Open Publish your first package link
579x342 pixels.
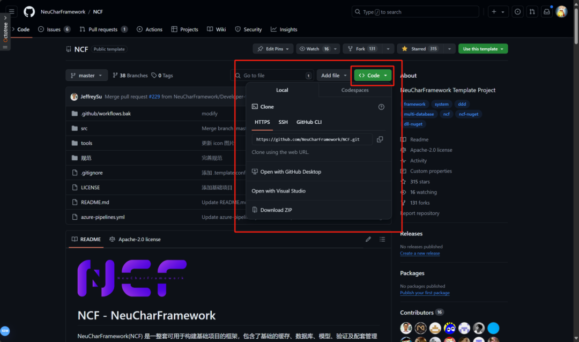(x=425, y=293)
